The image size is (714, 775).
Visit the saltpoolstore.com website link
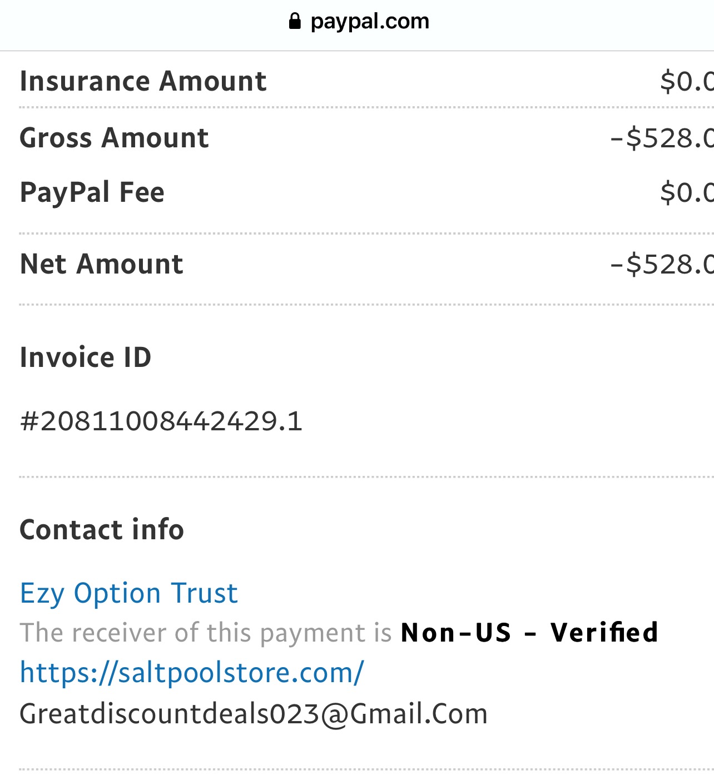pos(191,673)
